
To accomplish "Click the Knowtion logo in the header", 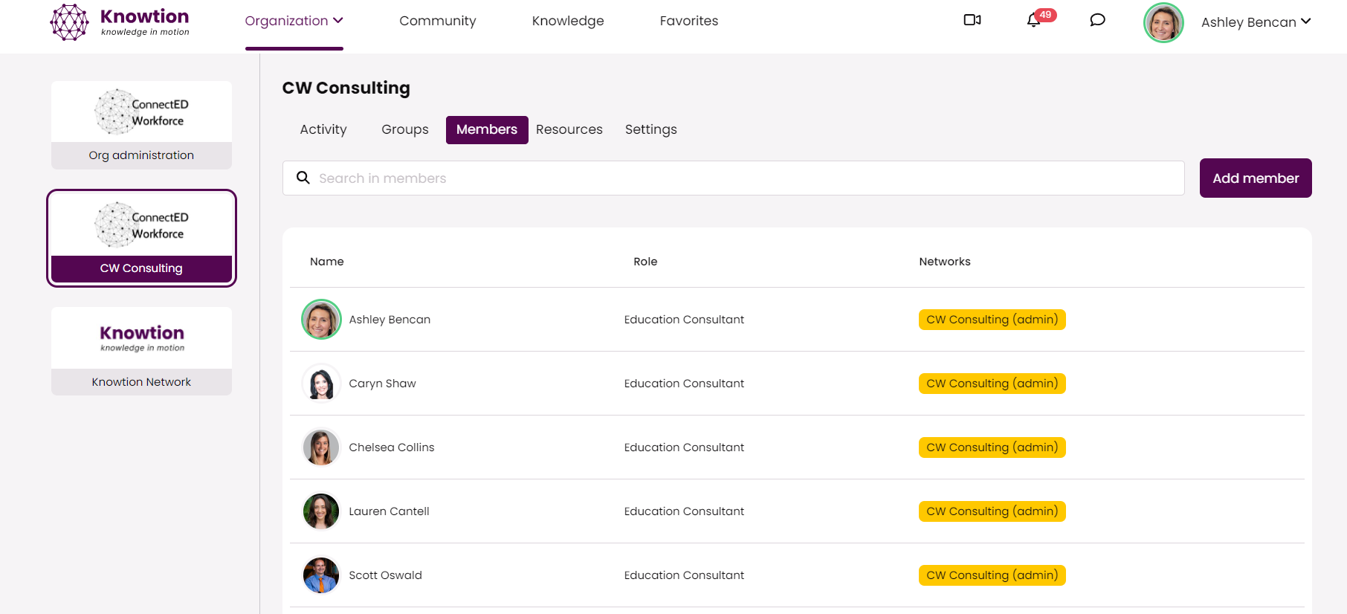I will pos(120,22).
